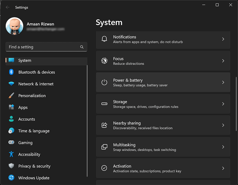Click the Gaming controller icon
Screen dimensions: 238x185
(x=11, y=143)
